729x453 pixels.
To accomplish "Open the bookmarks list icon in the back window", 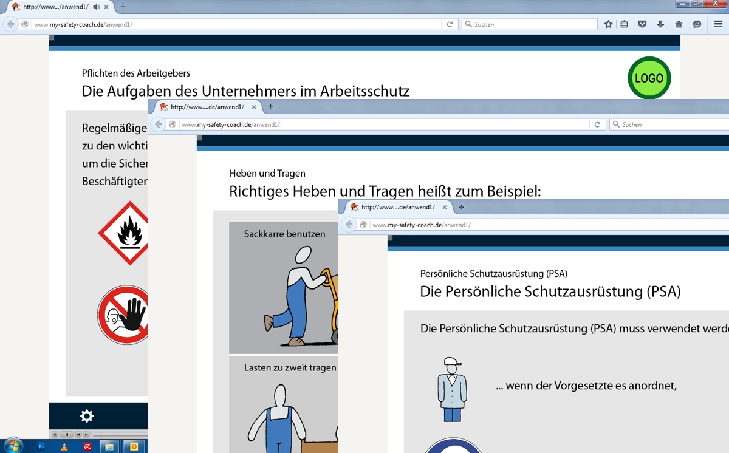I will point(625,24).
